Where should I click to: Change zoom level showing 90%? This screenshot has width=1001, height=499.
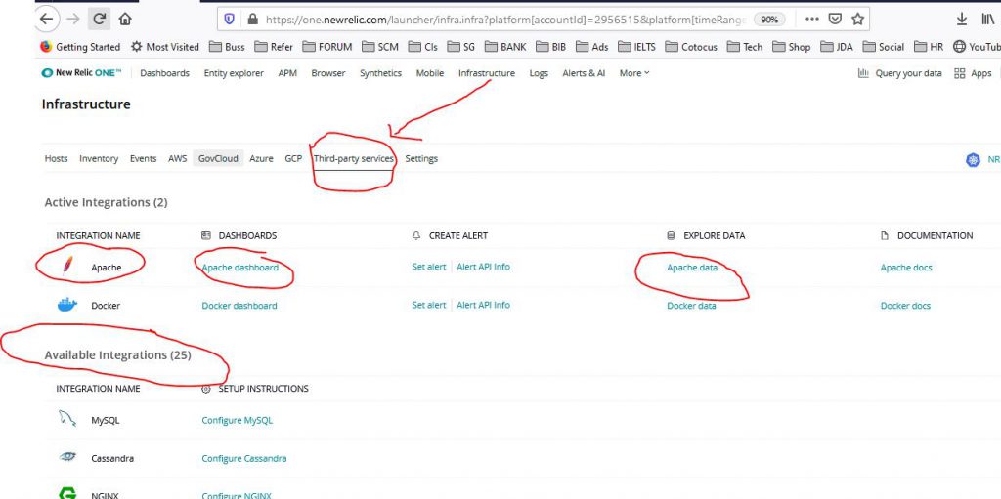(770, 19)
